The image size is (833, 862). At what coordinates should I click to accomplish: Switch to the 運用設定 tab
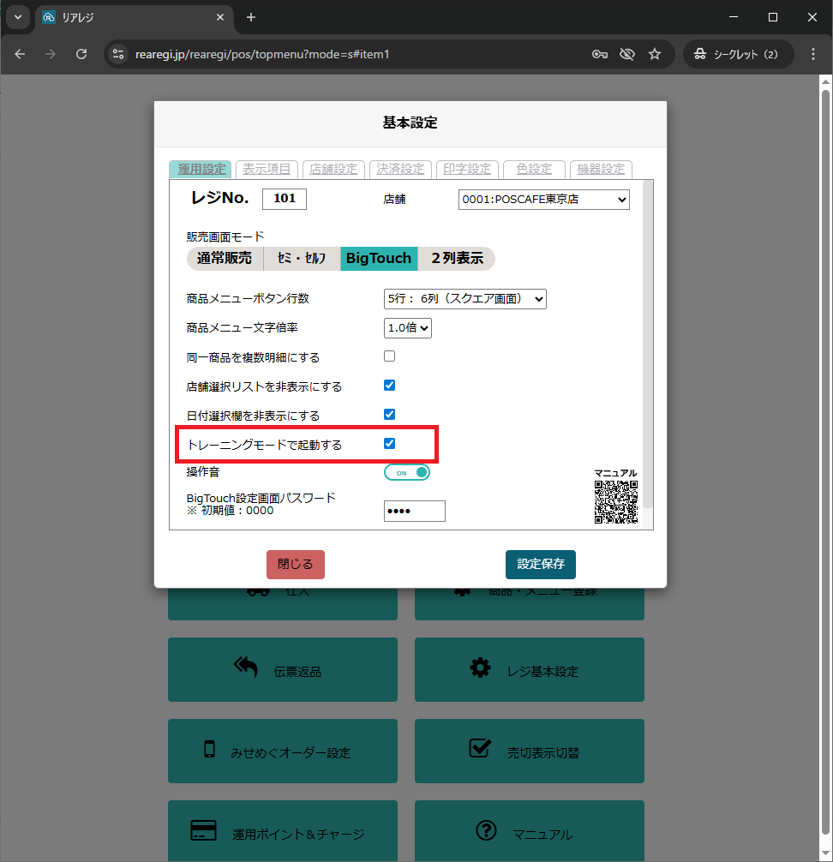pos(201,170)
